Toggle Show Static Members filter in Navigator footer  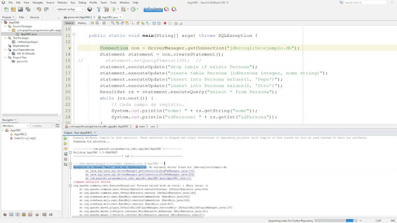18,215
